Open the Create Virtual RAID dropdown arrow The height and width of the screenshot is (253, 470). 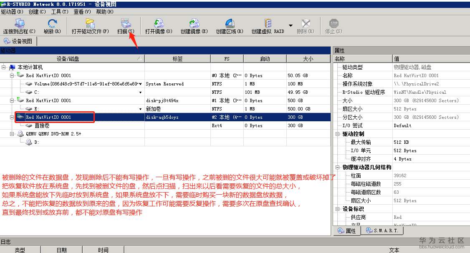point(291,25)
